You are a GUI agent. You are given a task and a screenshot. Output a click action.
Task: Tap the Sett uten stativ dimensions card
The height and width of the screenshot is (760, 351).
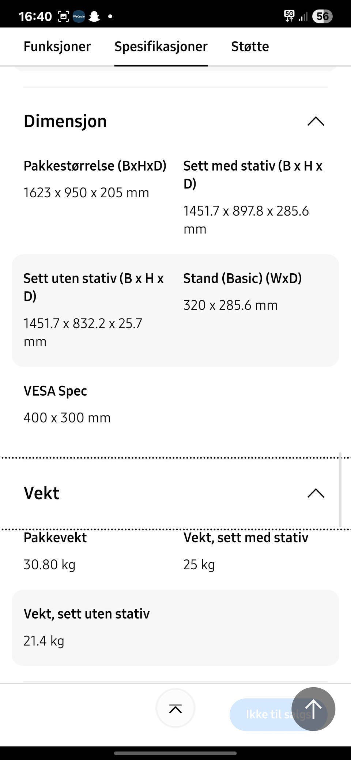pos(175,311)
